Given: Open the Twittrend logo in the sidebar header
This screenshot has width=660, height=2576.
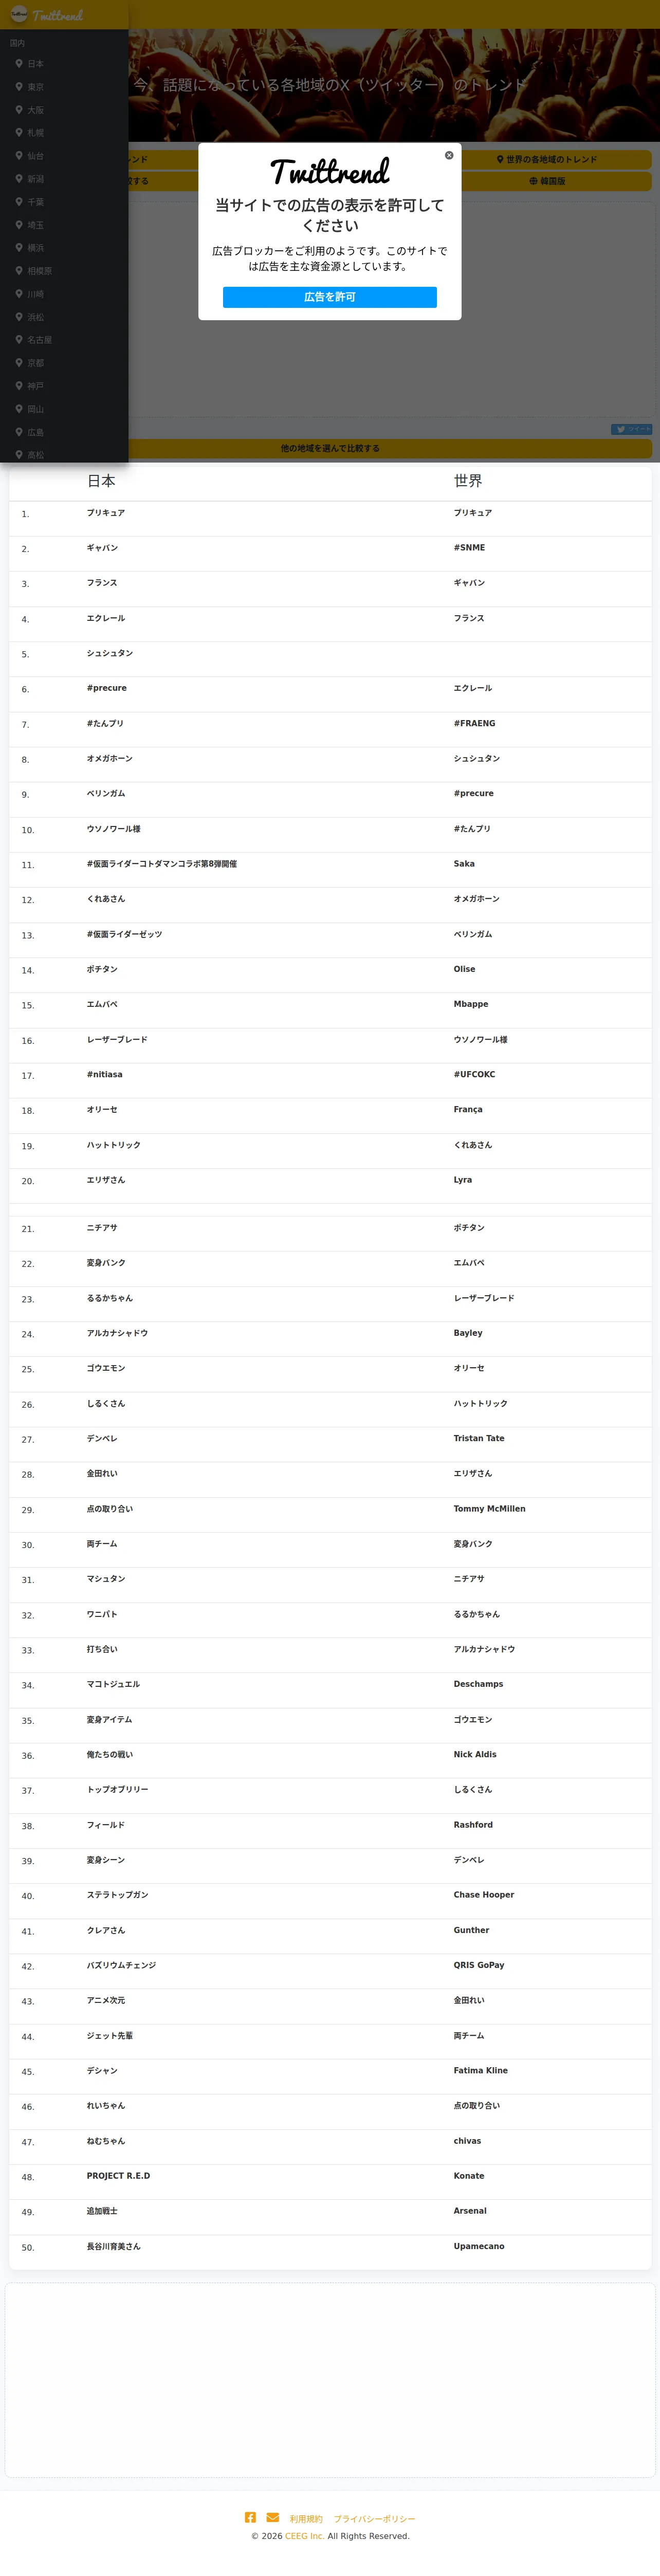Looking at the screenshot, I should [47, 15].
